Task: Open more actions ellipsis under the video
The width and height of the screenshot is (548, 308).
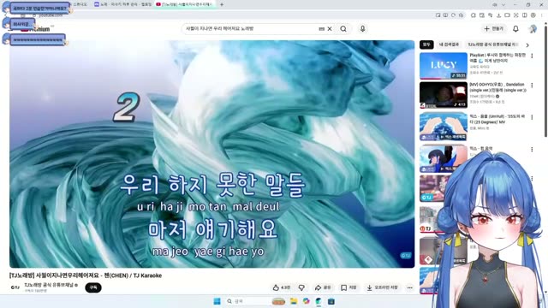Action: [x=409, y=287]
